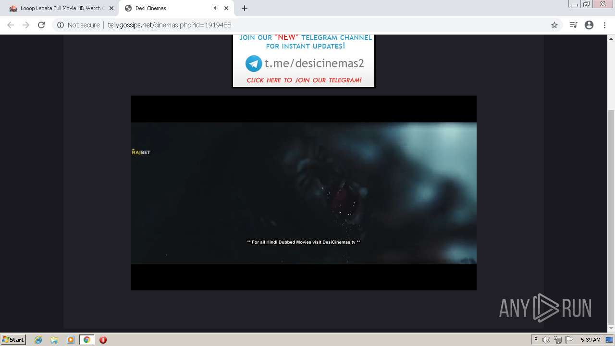Minimize the Chrome window
The height and width of the screenshot is (346, 615).
click(x=574, y=4)
